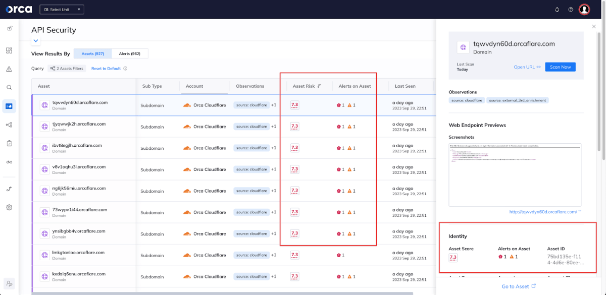Click Go to Asset link
Image resolution: width=606 pixels, height=295 pixels.
click(x=519, y=286)
